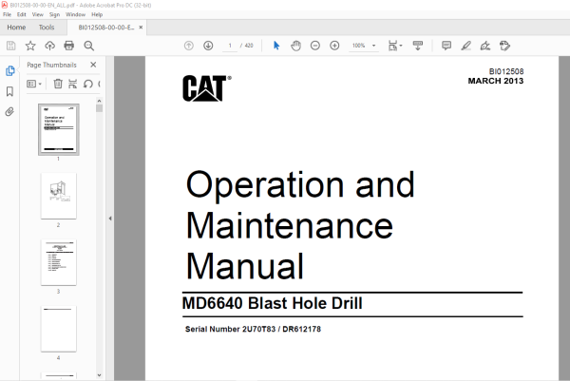Select the Highlight text pen
Viewport: 570px width, 381px height.
(x=465, y=46)
